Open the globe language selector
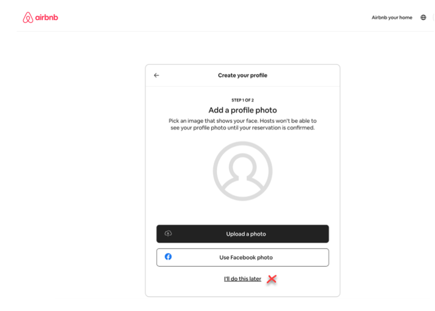The width and height of the screenshot is (435, 311). [x=423, y=18]
